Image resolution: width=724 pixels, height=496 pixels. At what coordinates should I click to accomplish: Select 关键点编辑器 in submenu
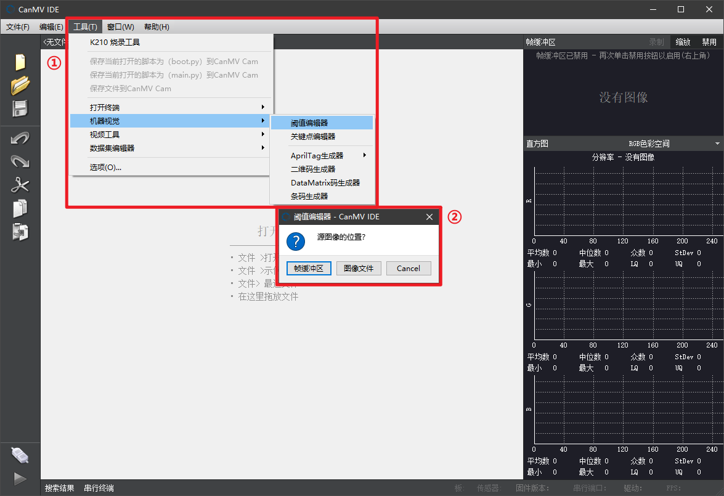[x=322, y=136]
